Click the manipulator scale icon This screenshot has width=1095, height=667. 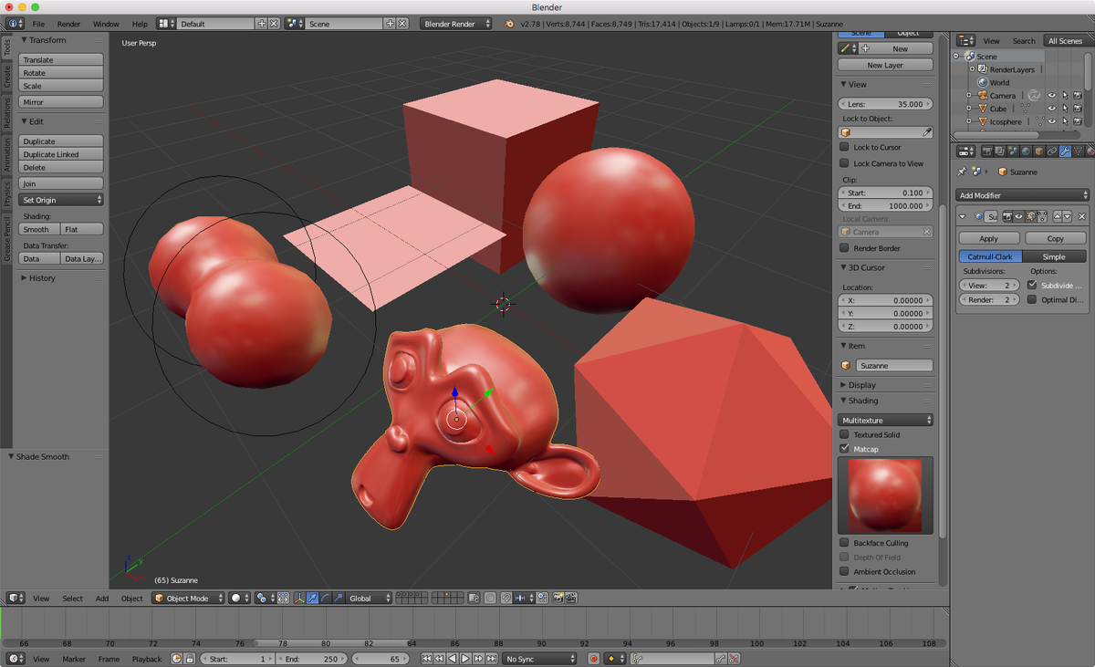[x=339, y=598]
